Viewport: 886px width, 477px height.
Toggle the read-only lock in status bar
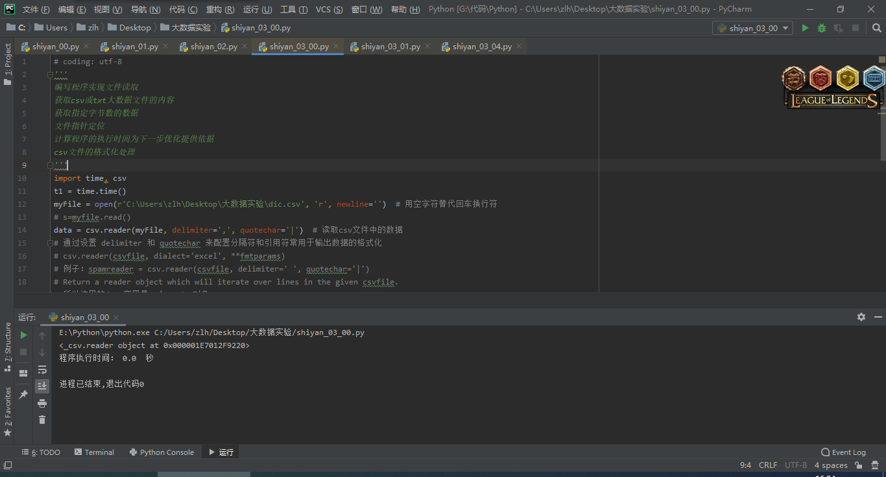(x=859, y=465)
